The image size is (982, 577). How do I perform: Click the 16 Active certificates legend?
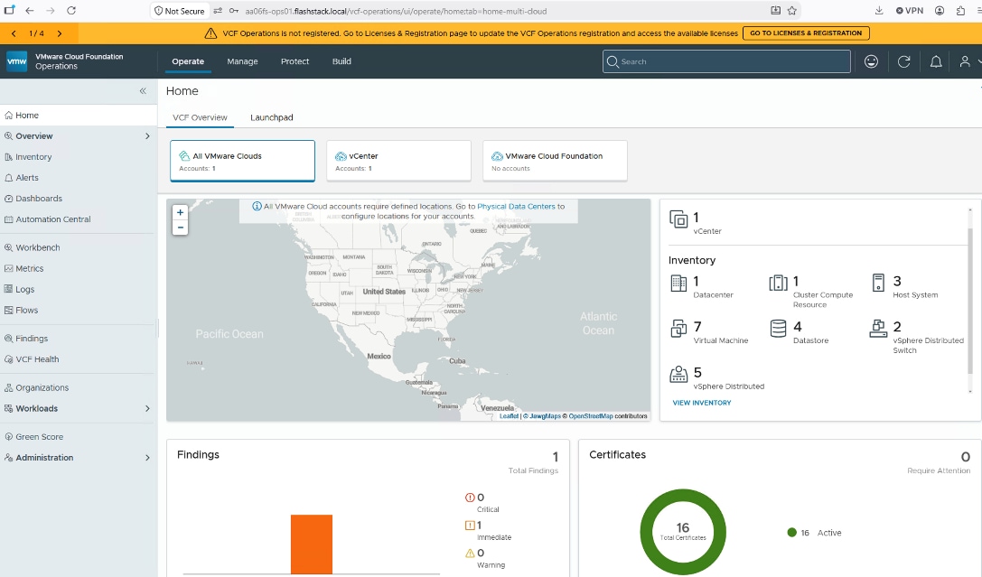pyautogui.click(x=814, y=533)
